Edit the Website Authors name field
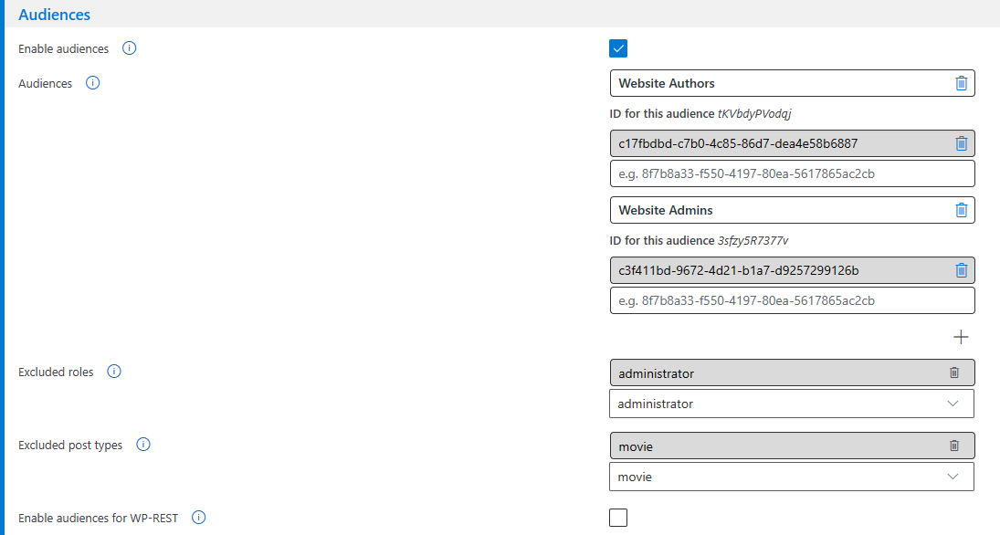The height and width of the screenshot is (535, 1000). point(781,83)
